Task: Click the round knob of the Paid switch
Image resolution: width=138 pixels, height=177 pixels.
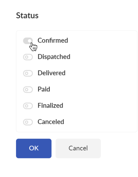Action: coord(26,90)
